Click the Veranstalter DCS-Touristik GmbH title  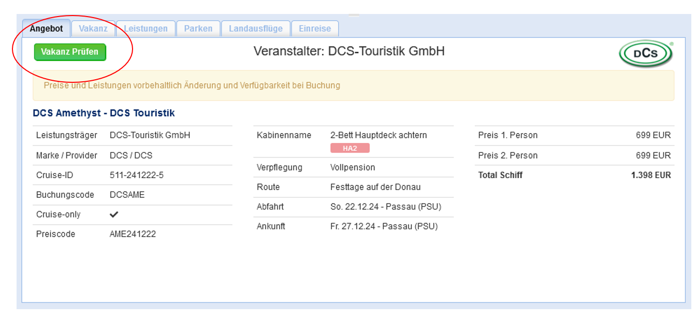349,51
